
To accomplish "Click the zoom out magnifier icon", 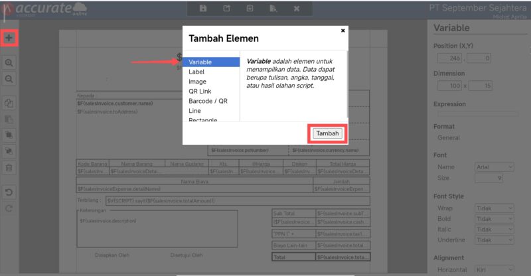I will click(x=9, y=78).
